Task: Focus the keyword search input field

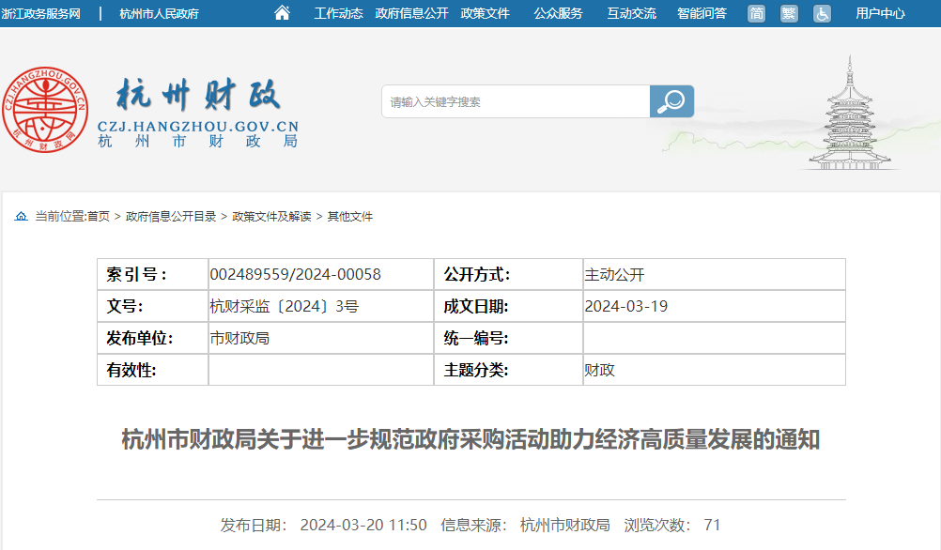Action: pos(517,101)
